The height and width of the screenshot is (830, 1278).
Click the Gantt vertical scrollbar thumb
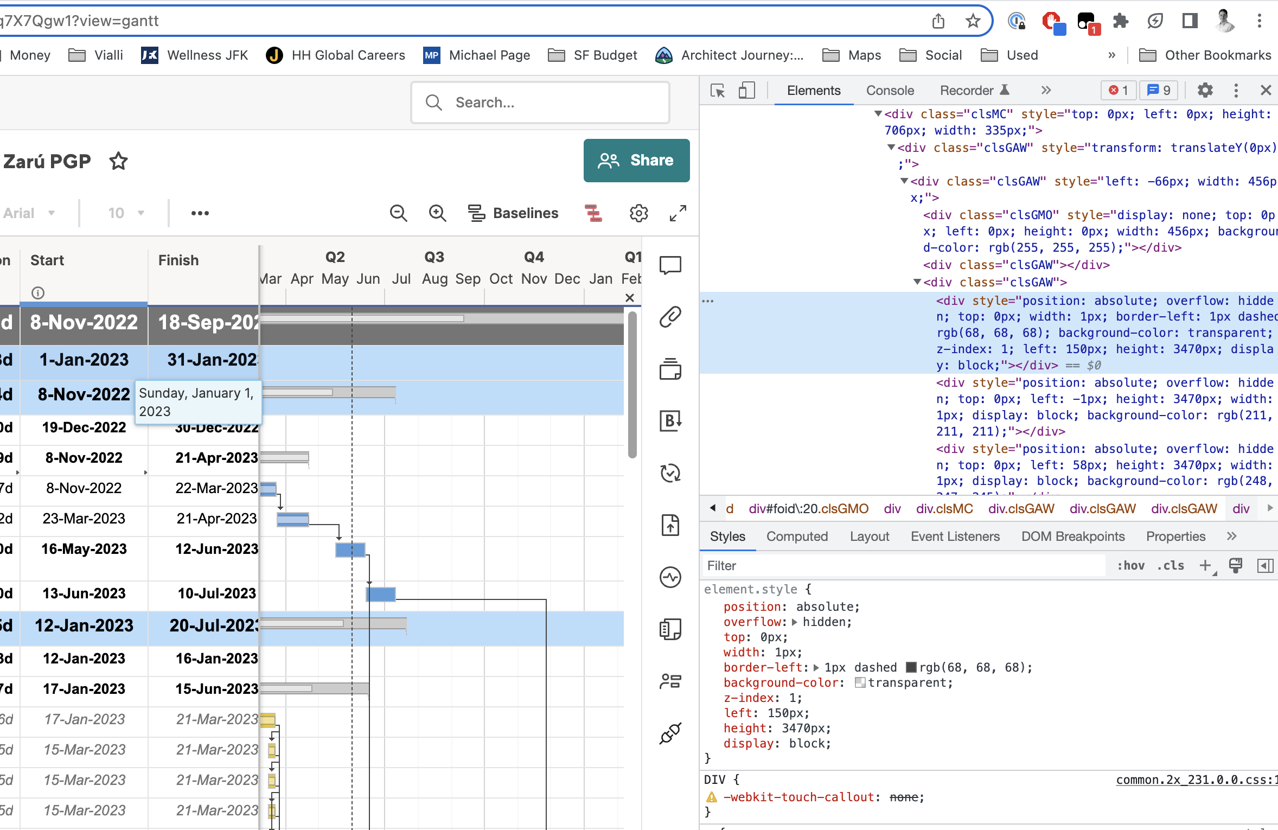coord(632,385)
